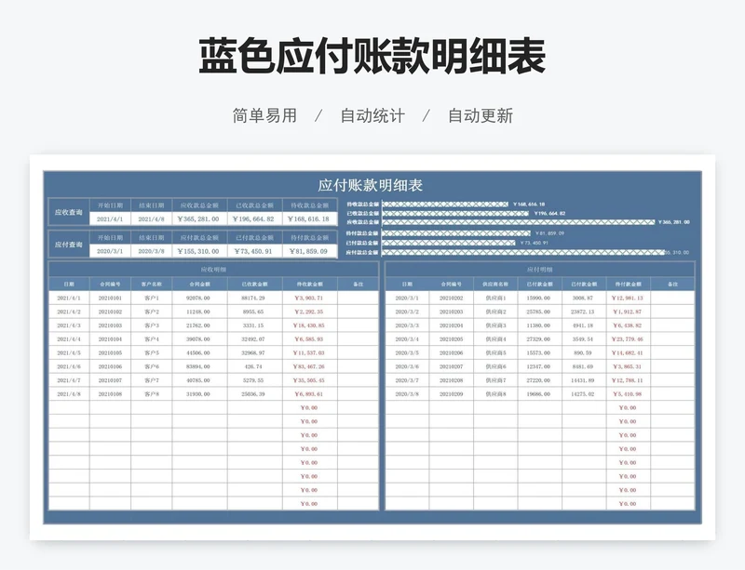Click the 供应商名称 column header

coord(495,284)
